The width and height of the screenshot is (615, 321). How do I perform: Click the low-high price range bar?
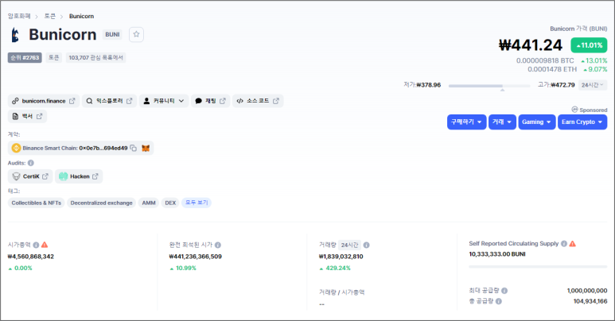(489, 86)
